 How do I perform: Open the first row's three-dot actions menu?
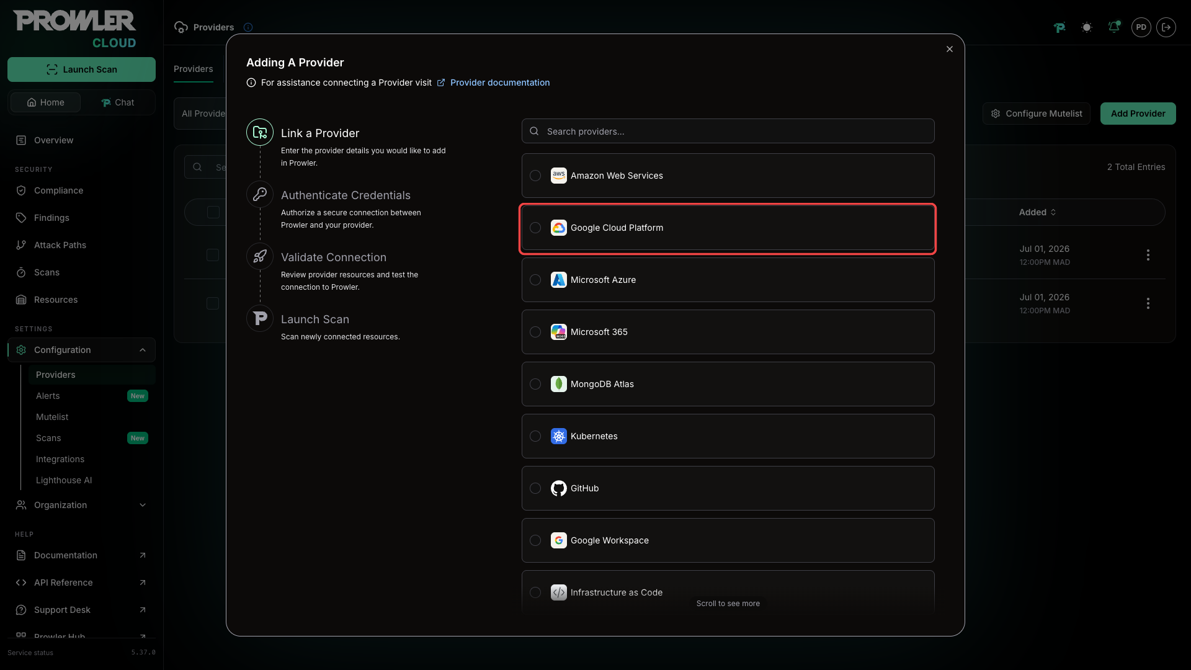tap(1148, 255)
